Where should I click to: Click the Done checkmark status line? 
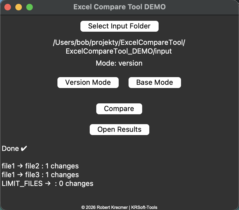14,148
